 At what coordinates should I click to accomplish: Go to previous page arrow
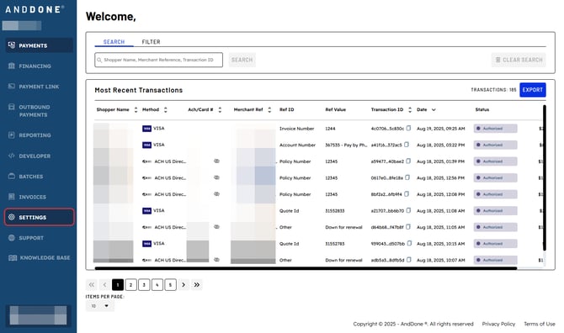point(104,285)
